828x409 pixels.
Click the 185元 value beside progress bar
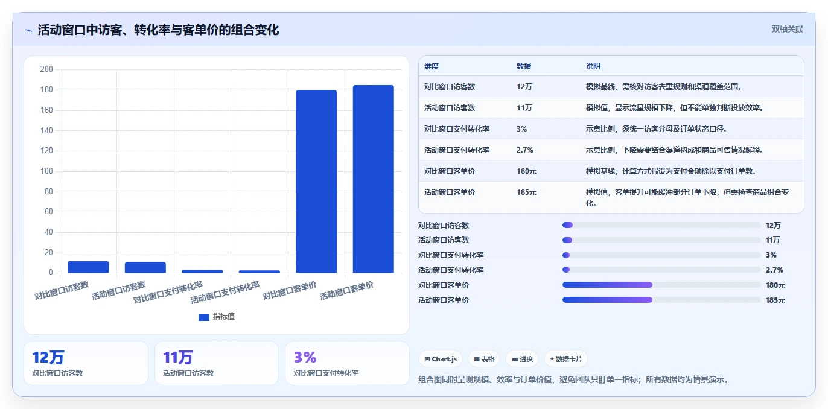[775, 300]
